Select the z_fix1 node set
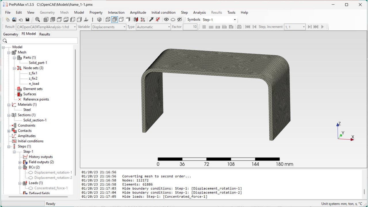The width and height of the screenshot is (368, 207). pos(33,73)
